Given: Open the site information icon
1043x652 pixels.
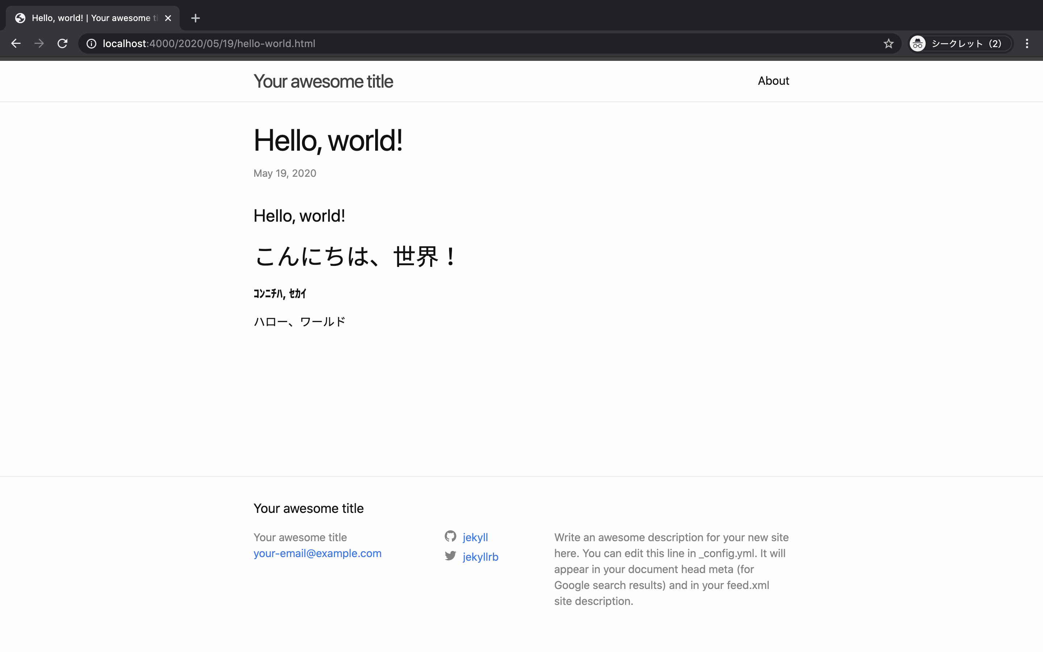Looking at the screenshot, I should (x=91, y=43).
